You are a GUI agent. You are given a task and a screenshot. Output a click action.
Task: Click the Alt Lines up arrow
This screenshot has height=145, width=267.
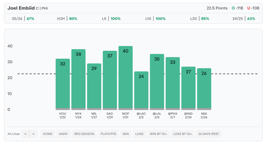pyautogui.click(x=25, y=134)
